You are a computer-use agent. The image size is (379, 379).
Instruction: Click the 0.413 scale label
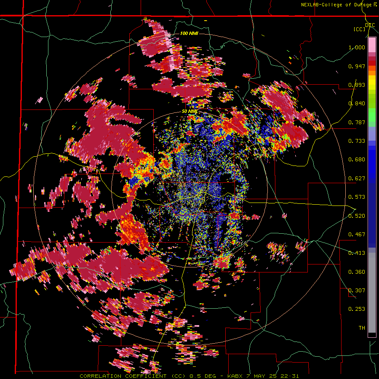pos(357,253)
